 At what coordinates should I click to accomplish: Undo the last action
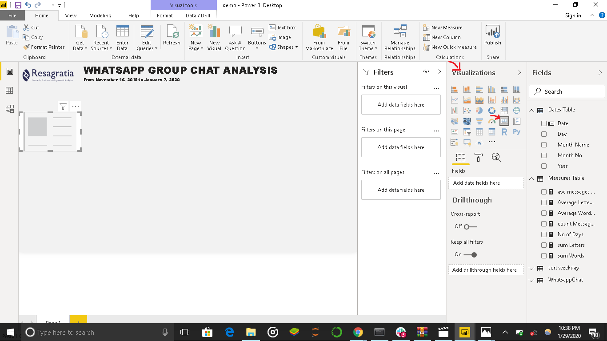28,5
